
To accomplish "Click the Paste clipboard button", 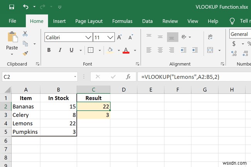I will pyautogui.click(x=12, y=37).
